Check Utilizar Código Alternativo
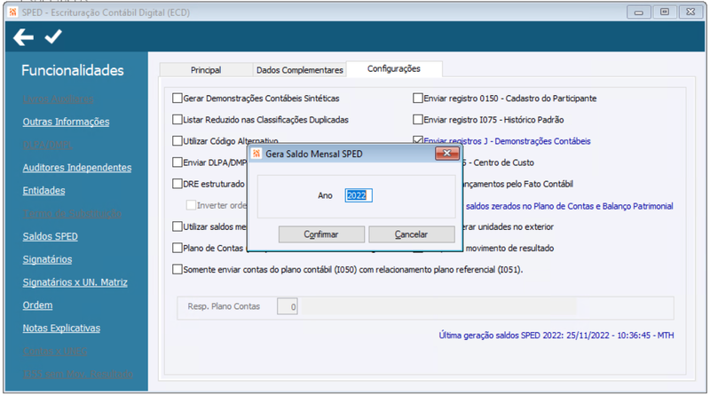 point(177,141)
